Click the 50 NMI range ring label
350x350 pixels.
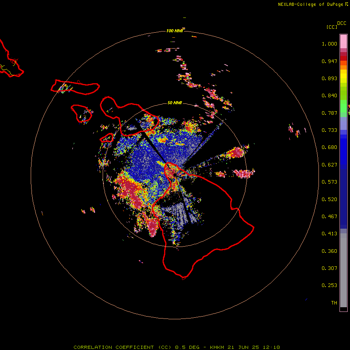pyautogui.click(x=175, y=103)
